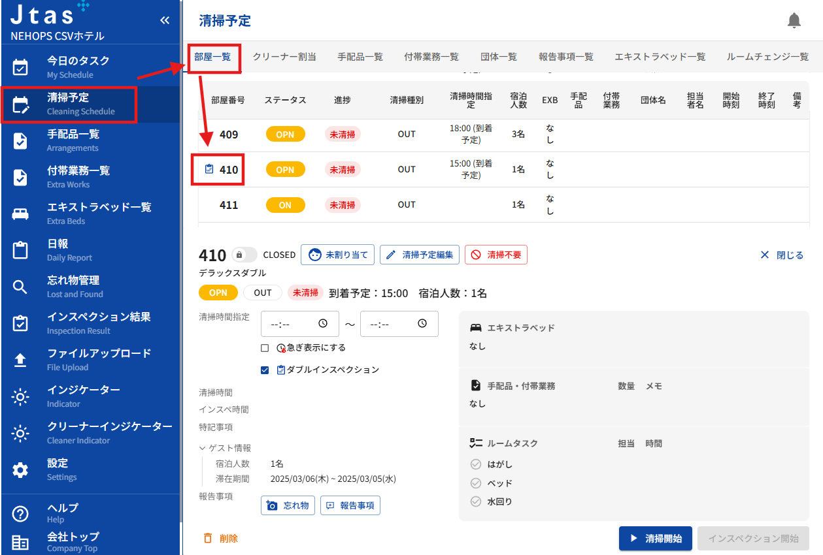Toggle room 410 CLOSED lock switch
This screenshot has height=555, width=823.
[244, 255]
